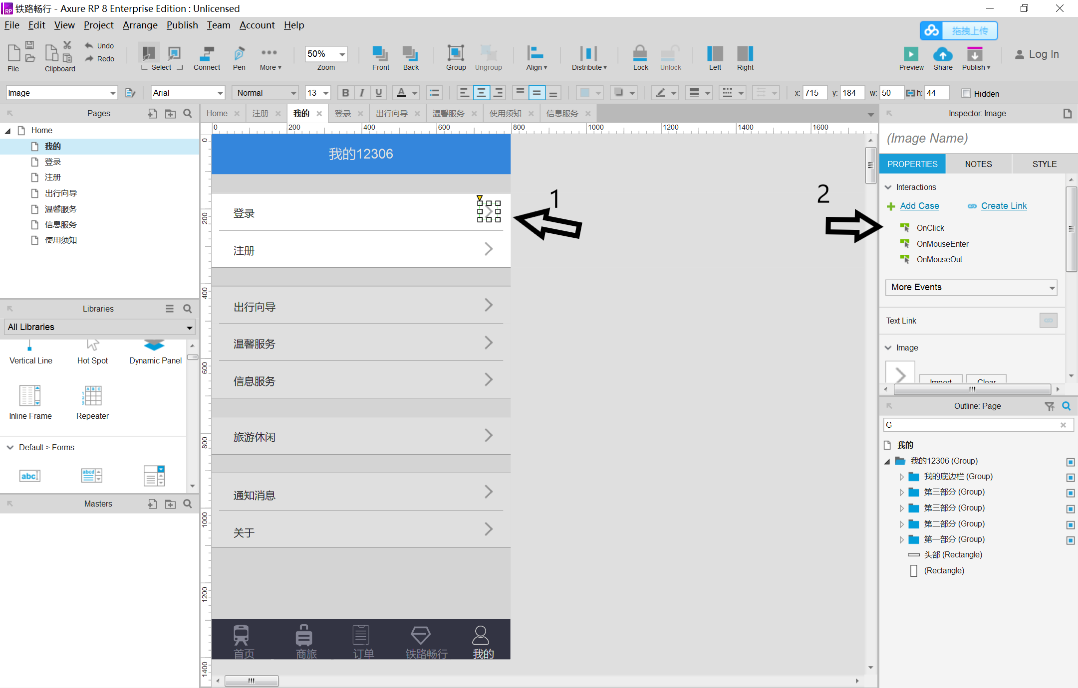Screen dimensions: 1078x688
Task: Click the x coordinate input field
Action: [815, 93]
